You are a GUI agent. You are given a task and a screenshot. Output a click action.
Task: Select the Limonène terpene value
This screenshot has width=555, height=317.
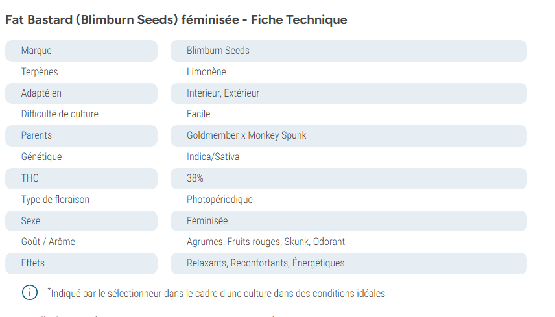[206, 72]
